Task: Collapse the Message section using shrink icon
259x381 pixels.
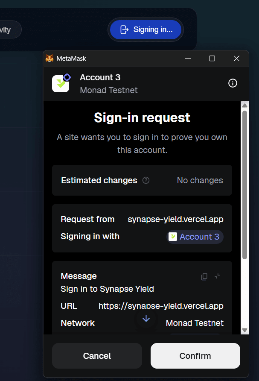Action: (217, 276)
